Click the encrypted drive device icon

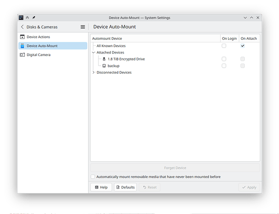point(104,59)
